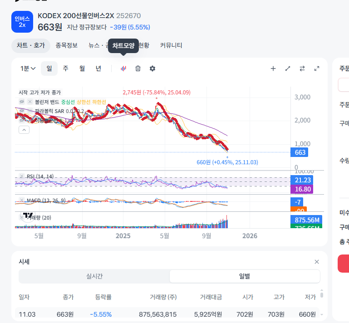The height and width of the screenshot is (323, 349).
Task: Switch to 실시간 price view
Action: (x=94, y=276)
